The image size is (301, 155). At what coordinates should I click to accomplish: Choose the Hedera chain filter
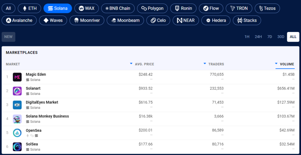coord(216,20)
